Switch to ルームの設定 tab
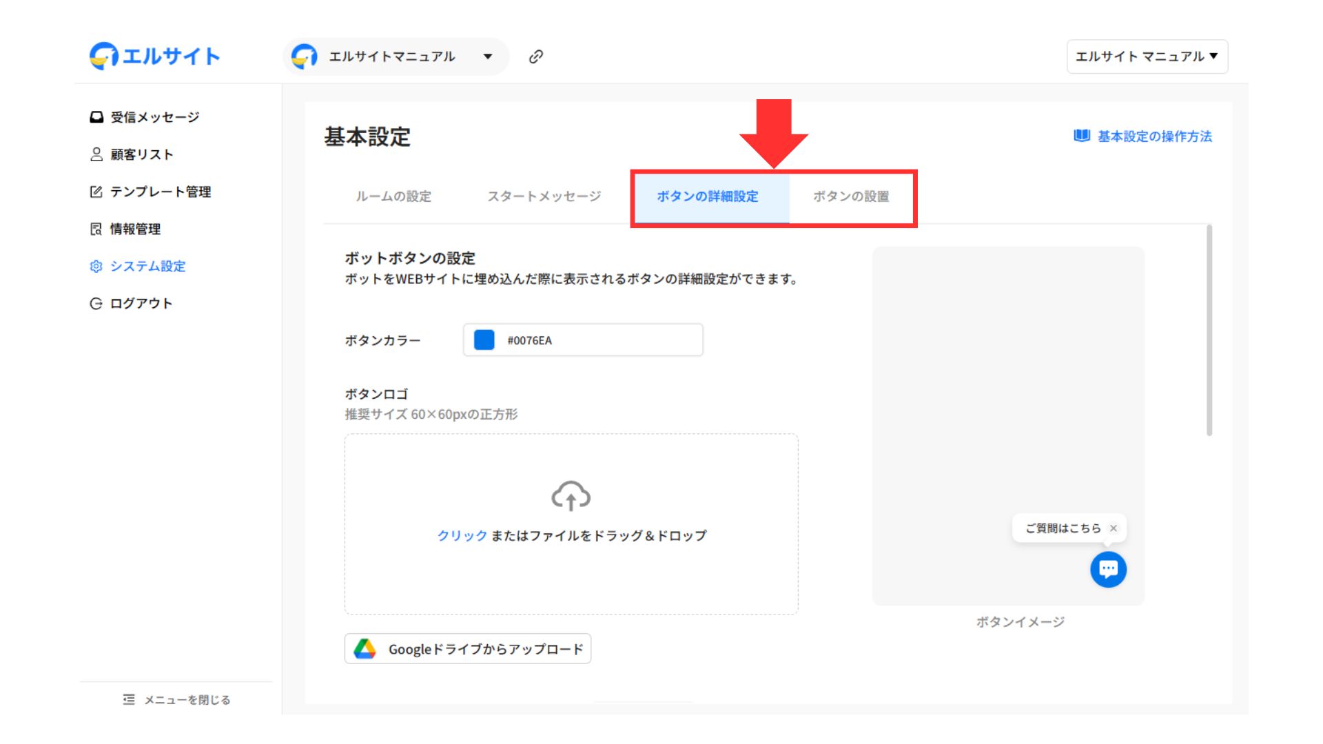 pos(393,196)
